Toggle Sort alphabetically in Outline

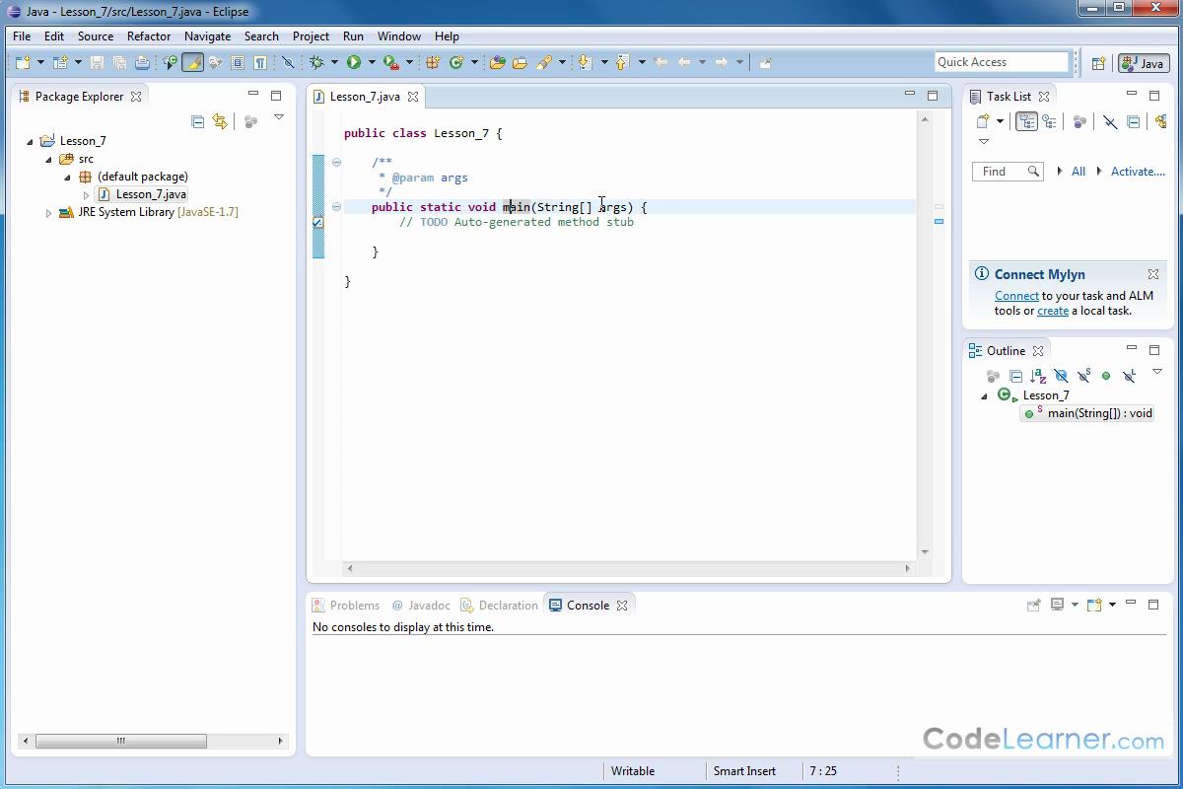[1038, 376]
